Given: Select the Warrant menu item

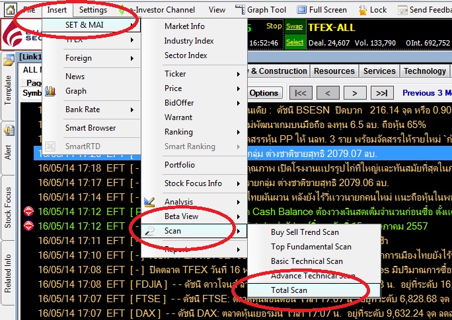Looking at the screenshot, I should [x=178, y=117].
